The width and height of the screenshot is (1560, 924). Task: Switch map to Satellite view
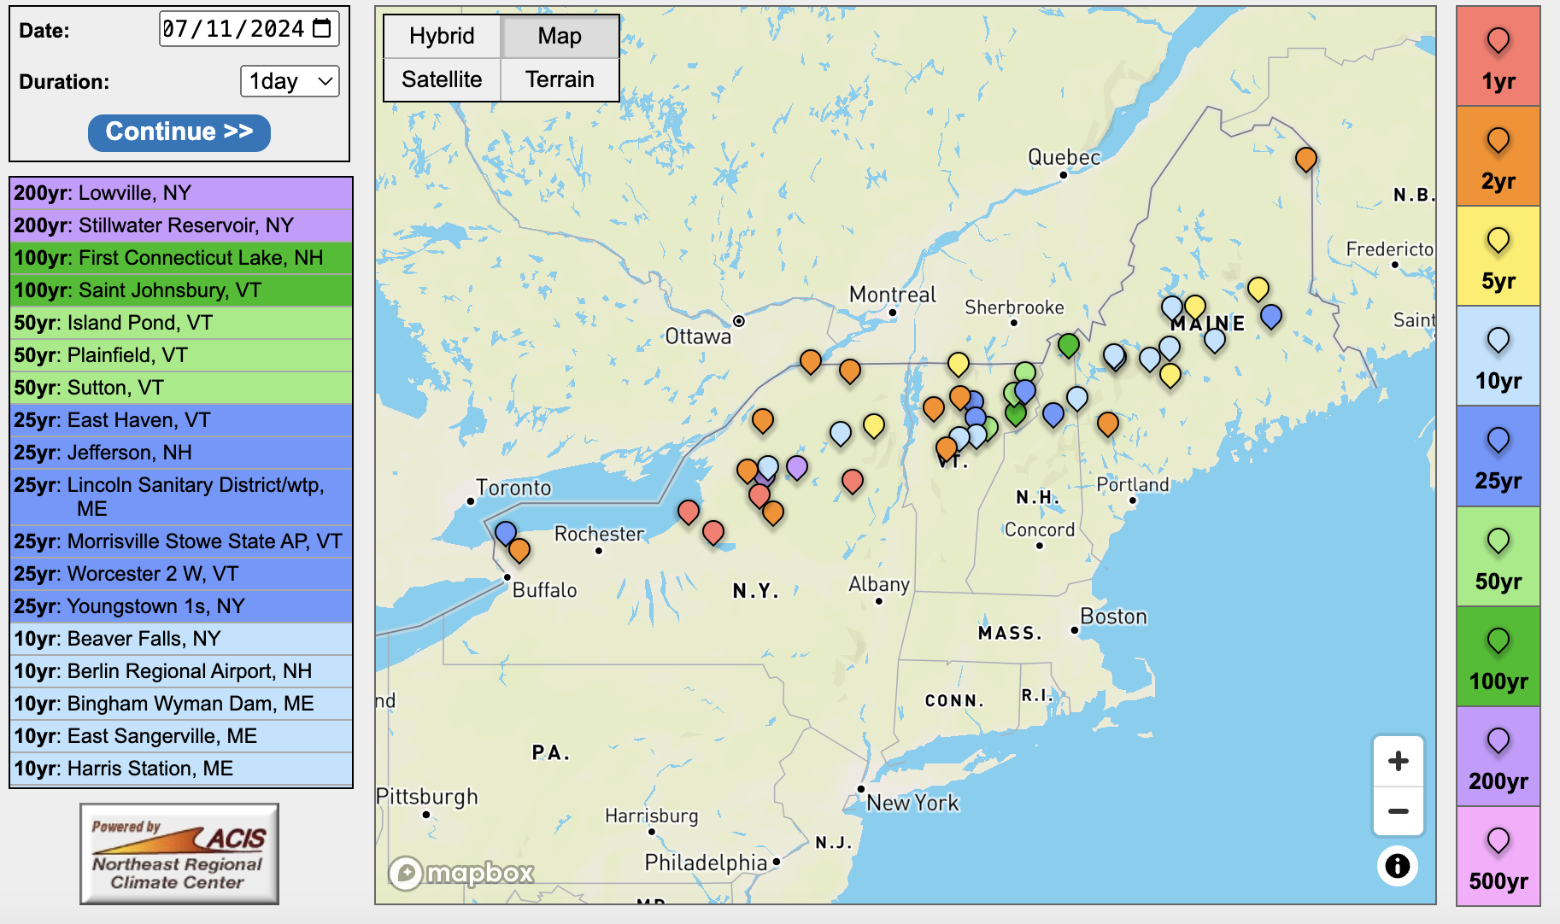(x=442, y=79)
